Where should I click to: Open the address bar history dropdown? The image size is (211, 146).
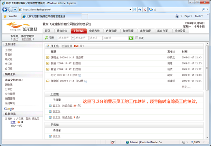pyautogui.click(x=130, y=10)
